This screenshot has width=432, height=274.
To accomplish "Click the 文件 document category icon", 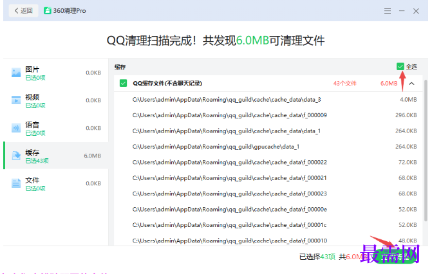I will tap(16, 183).
